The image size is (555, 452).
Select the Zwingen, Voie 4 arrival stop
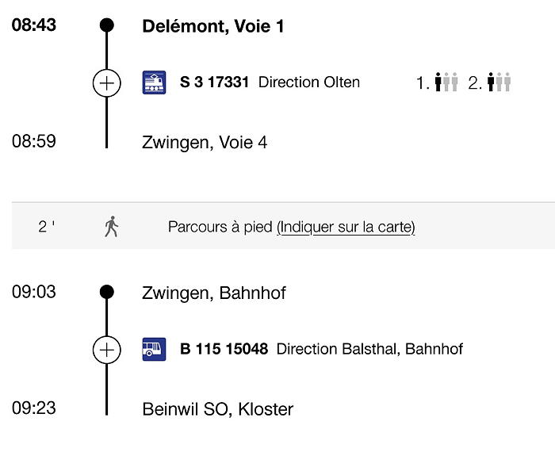point(205,143)
